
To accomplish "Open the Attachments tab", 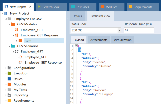I will [x=99, y=40].
